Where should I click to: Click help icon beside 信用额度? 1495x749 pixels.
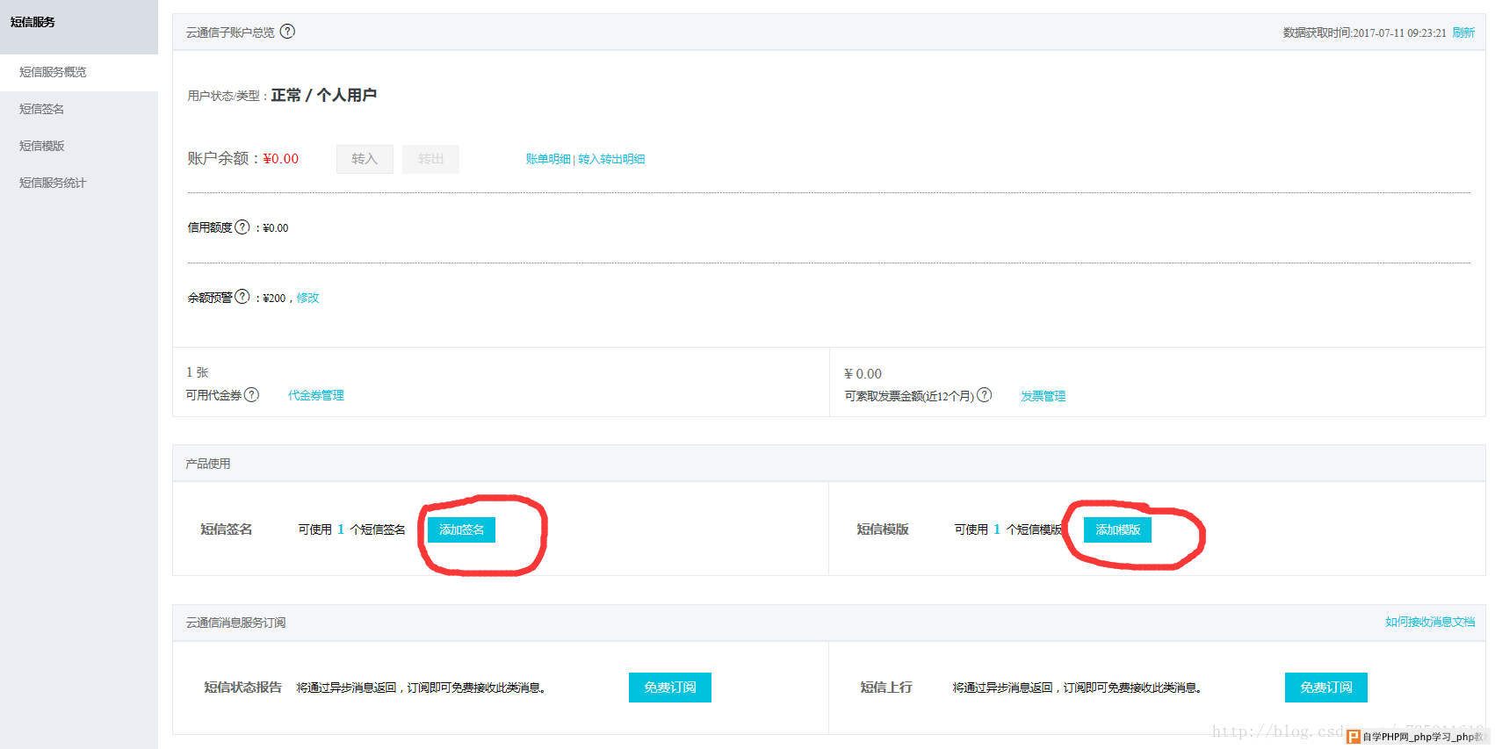coord(242,227)
